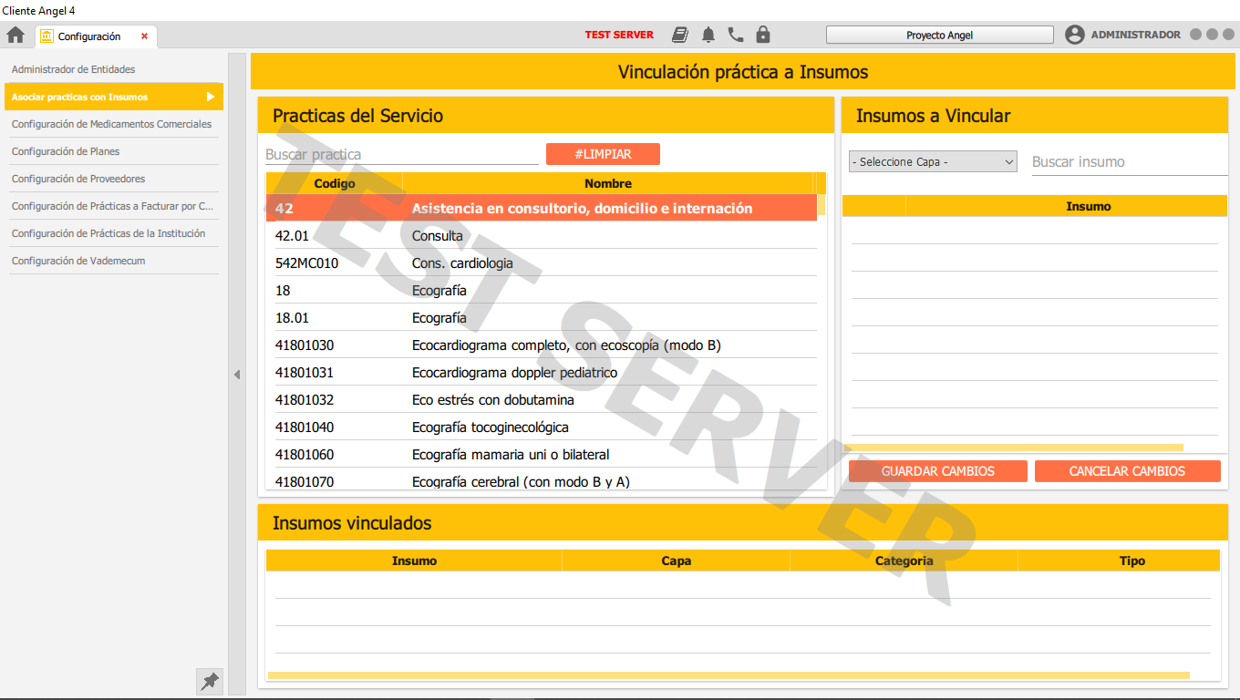Collapse the left sidebar with the arrow
This screenshot has width=1240, height=700.
(236, 374)
